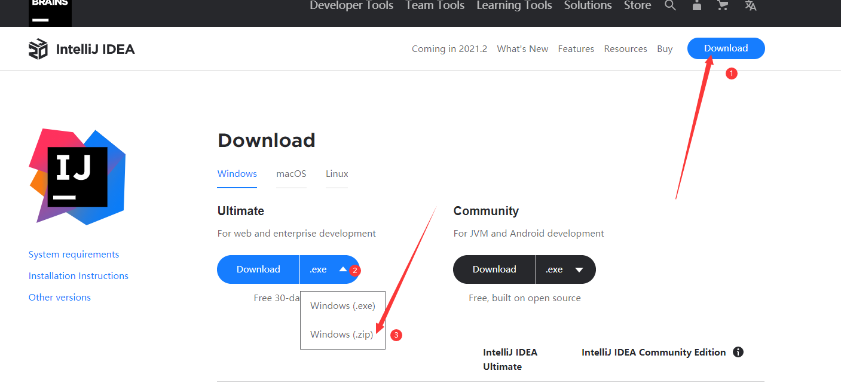Click the IntelliJ IDEA cube logo icon
This screenshot has height=389, width=841.
pyautogui.click(x=38, y=49)
